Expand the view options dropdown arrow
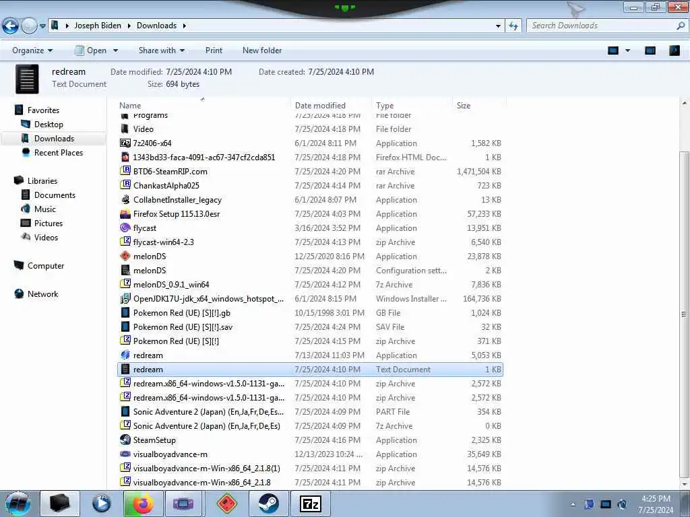Image resolution: width=690 pixels, height=517 pixels. [627, 50]
